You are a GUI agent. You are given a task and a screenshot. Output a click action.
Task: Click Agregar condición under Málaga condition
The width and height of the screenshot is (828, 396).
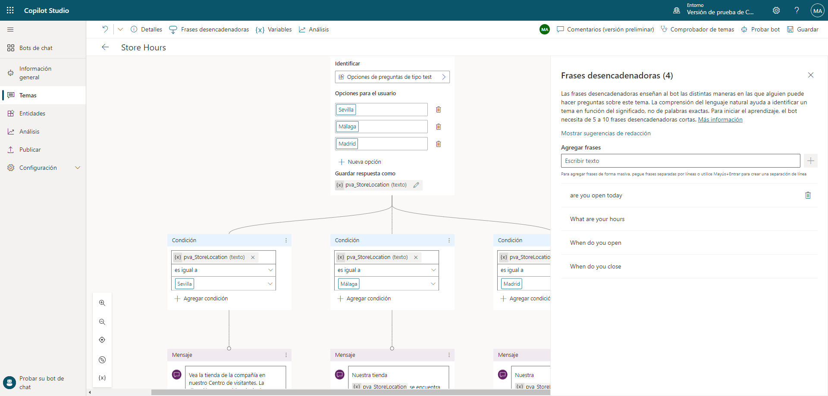point(364,299)
